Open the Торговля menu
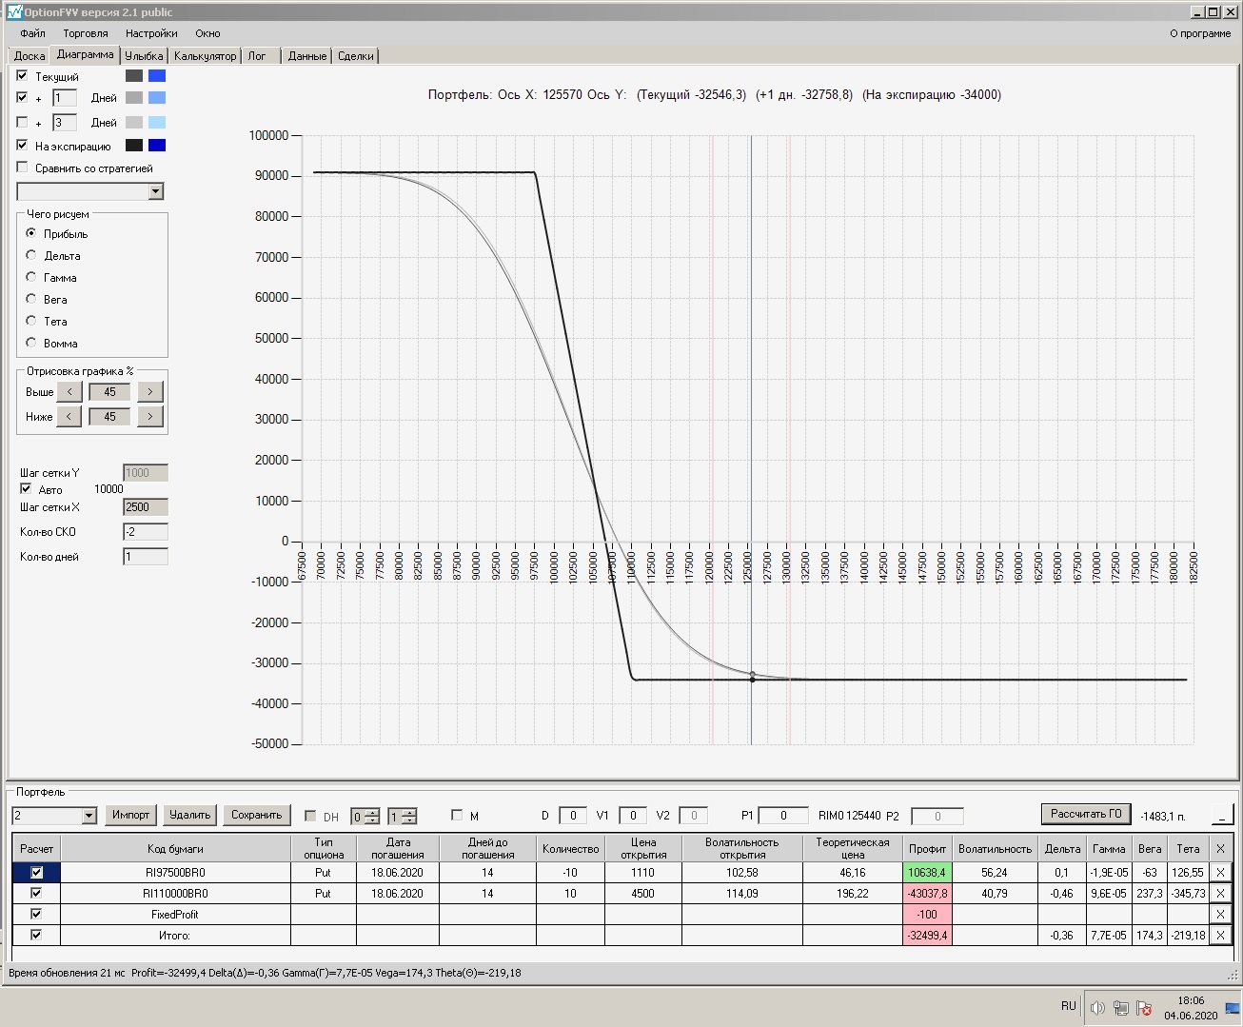Image resolution: width=1243 pixels, height=1027 pixels. point(86,33)
